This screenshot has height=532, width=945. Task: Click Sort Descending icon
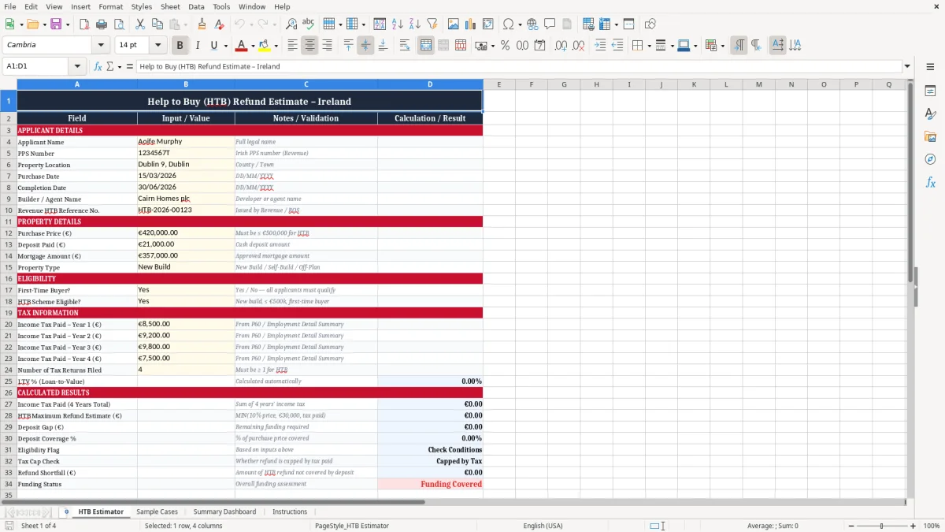pos(415,24)
